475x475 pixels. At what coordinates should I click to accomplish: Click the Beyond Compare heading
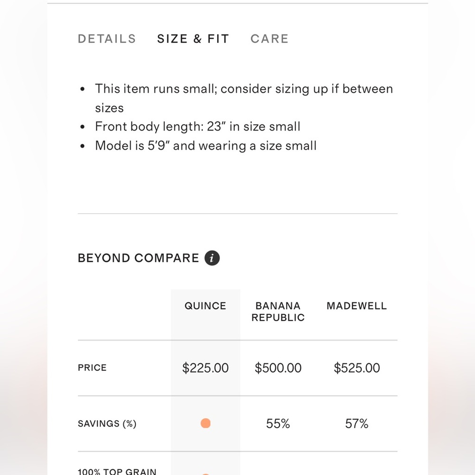click(138, 258)
